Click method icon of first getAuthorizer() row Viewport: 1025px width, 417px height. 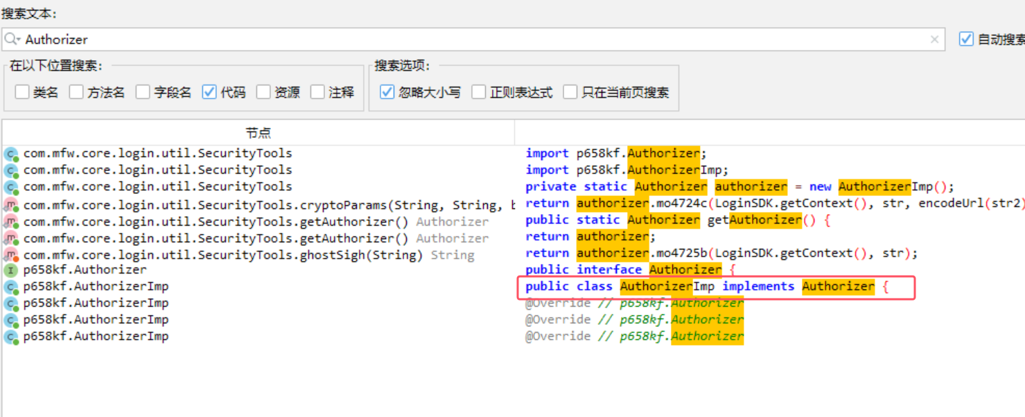click(10, 222)
